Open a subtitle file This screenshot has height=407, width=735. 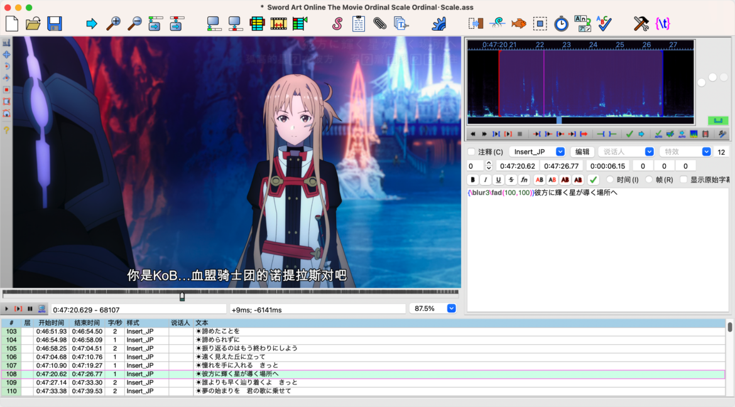(33, 23)
